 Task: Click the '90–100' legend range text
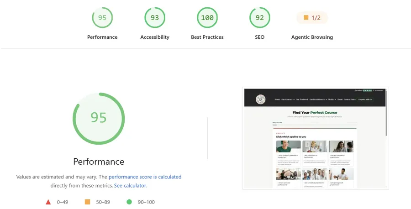pyautogui.click(x=146, y=202)
